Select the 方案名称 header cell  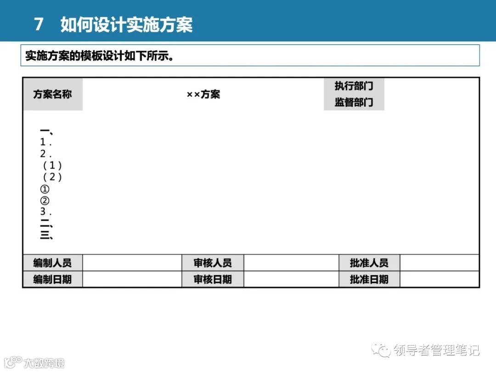tap(52, 94)
